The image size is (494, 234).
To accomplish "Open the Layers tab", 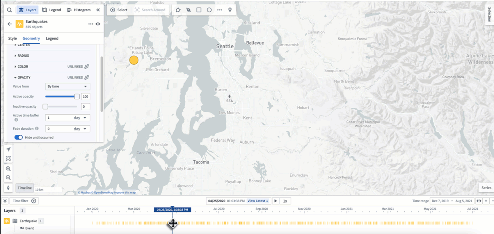I will [x=28, y=10].
